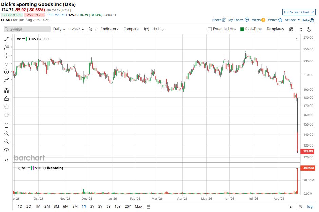Screen dimensions: 319x212
Task: Select the measure range tool
Action: click(6, 80)
